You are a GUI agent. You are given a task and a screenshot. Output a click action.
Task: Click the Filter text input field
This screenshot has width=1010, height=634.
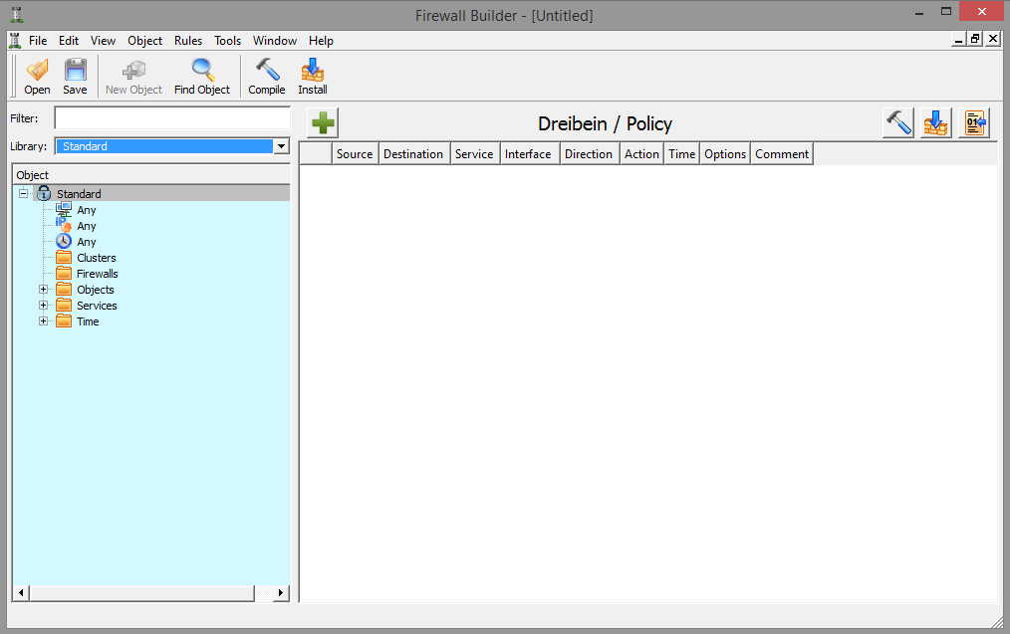171,118
